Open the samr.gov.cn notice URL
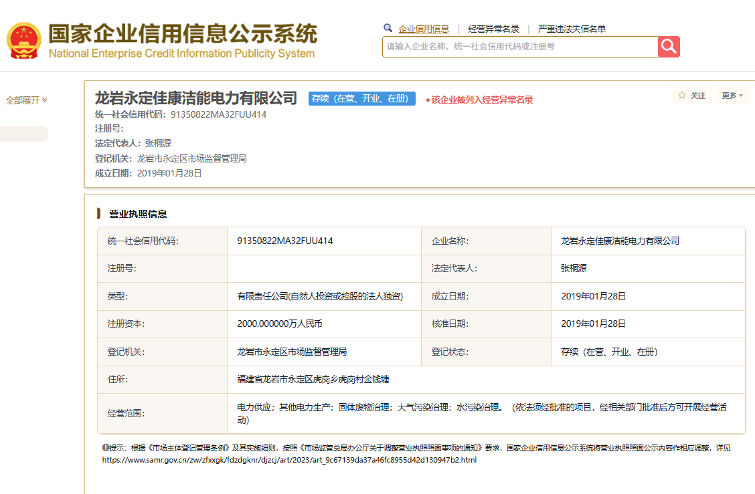 (x=289, y=460)
